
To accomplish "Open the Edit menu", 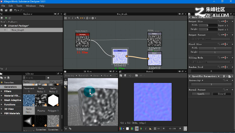I will (x=11, y=6).
